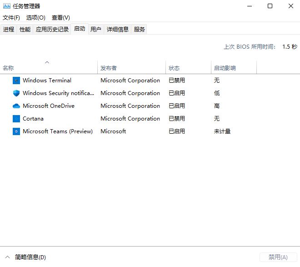Click the 已启用 status of Microsoft OneDrive

click(177, 106)
